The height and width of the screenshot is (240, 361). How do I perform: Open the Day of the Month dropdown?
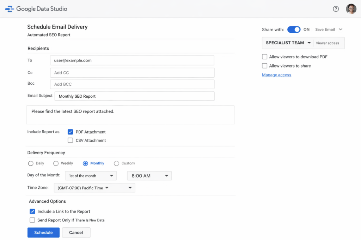coord(91,176)
